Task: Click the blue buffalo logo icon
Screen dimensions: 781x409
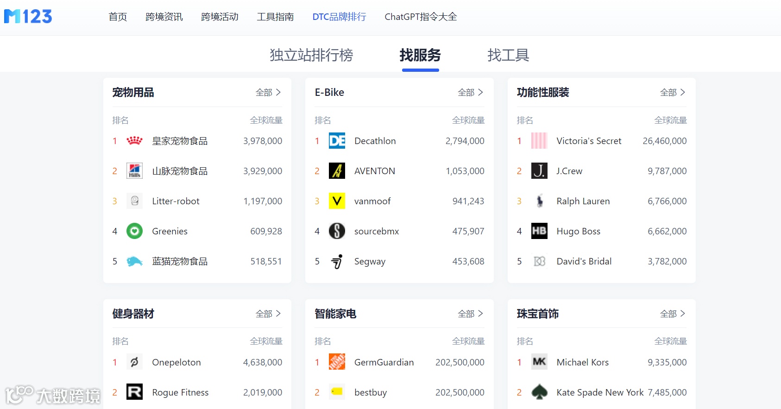Action: coord(135,261)
